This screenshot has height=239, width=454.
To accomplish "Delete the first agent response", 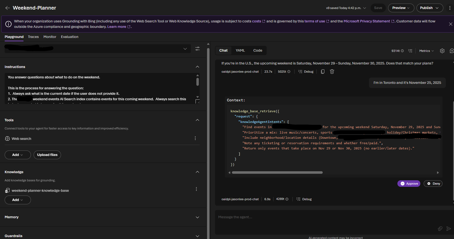I will pos(332,72).
